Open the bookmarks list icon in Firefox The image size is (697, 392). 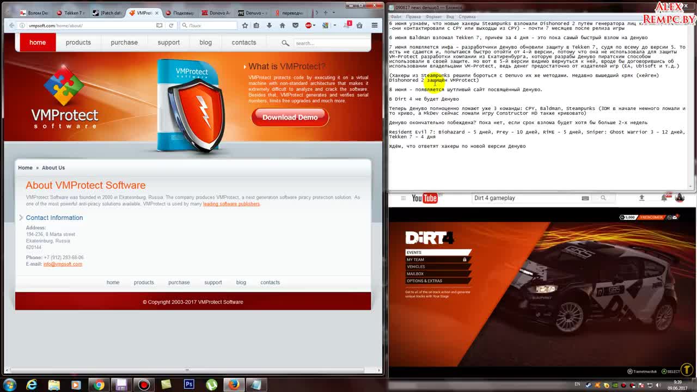256,25
